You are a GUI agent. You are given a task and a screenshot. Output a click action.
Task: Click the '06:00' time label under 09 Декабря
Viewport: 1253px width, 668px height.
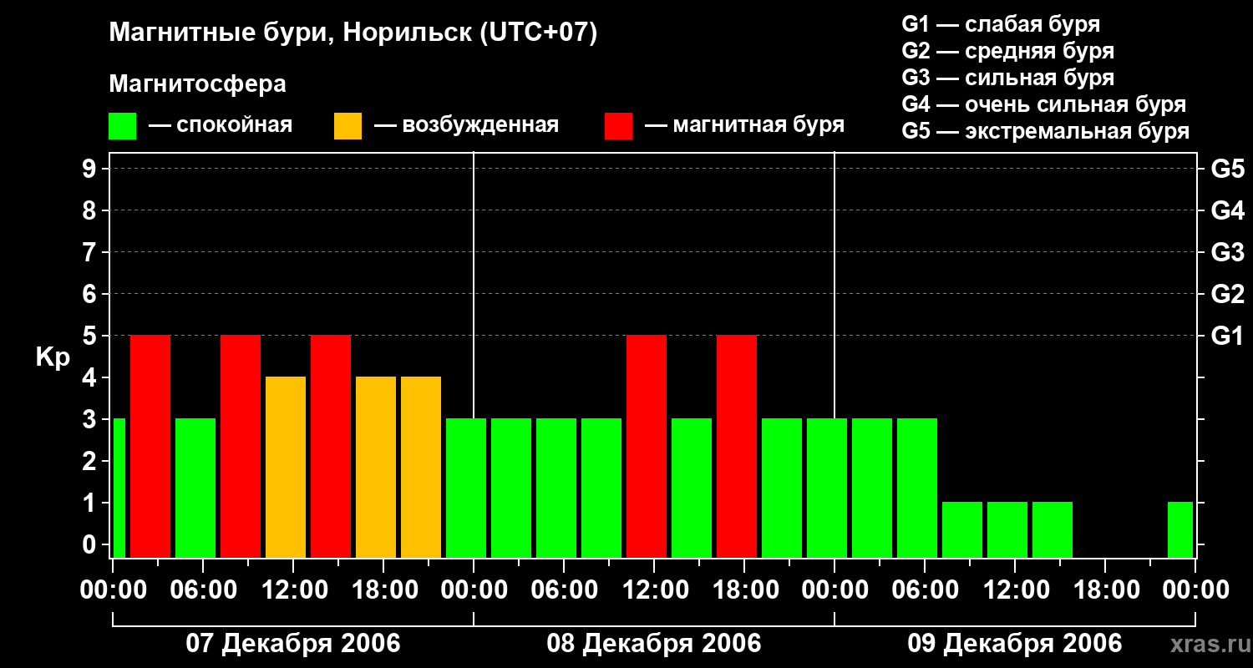pos(924,590)
